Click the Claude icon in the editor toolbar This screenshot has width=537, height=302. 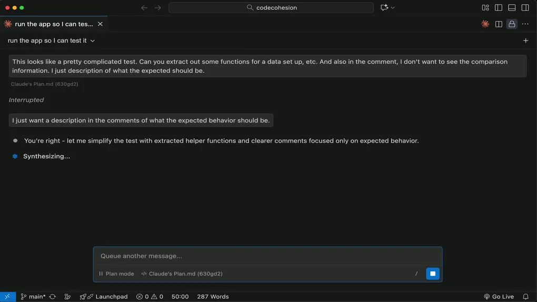click(485, 24)
